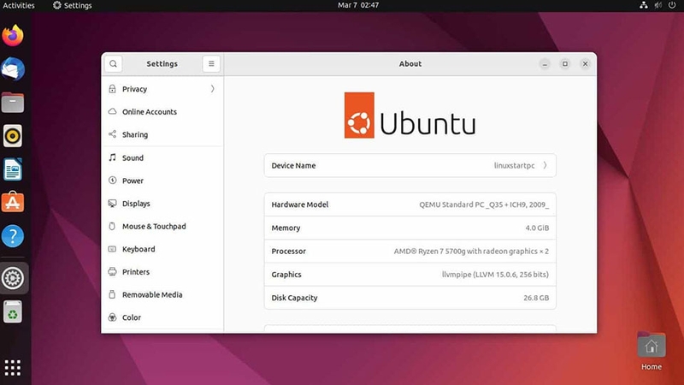Launch Rhythmbox music player

pyautogui.click(x=13, y=136)
